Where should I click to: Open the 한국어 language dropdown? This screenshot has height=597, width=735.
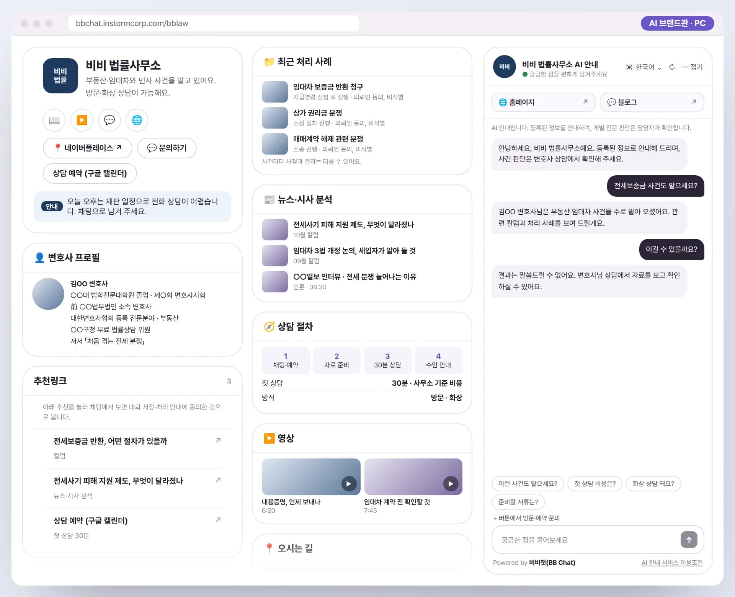point(644,67)
